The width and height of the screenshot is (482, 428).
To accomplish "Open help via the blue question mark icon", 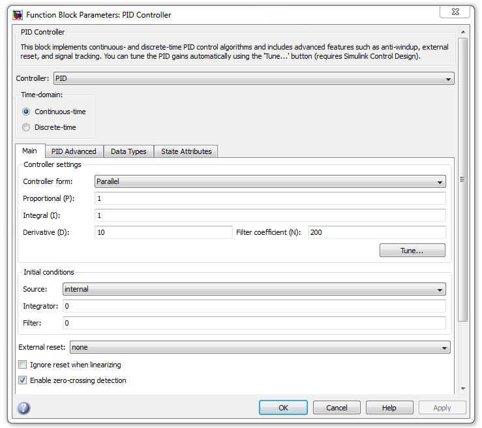I will [23, 408].
